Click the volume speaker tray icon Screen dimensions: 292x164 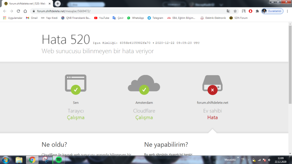(270, 160)
